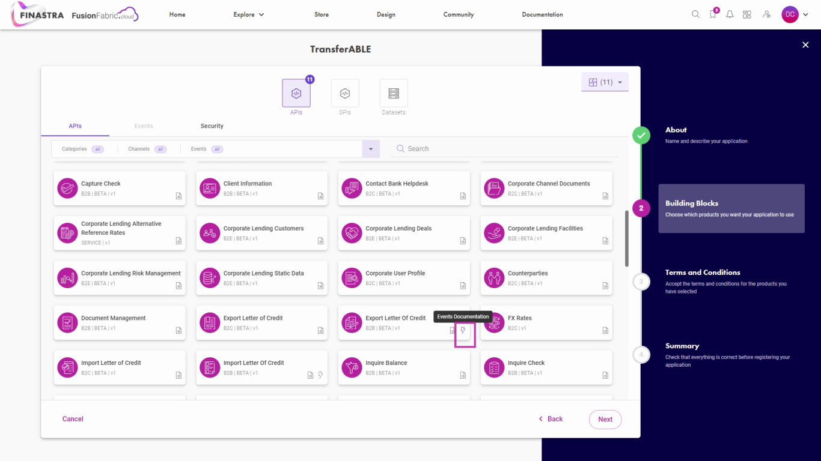Open the Community menu item
This screenshot has width=821, height=461.
pyautogui.click(x=459, y=14)
